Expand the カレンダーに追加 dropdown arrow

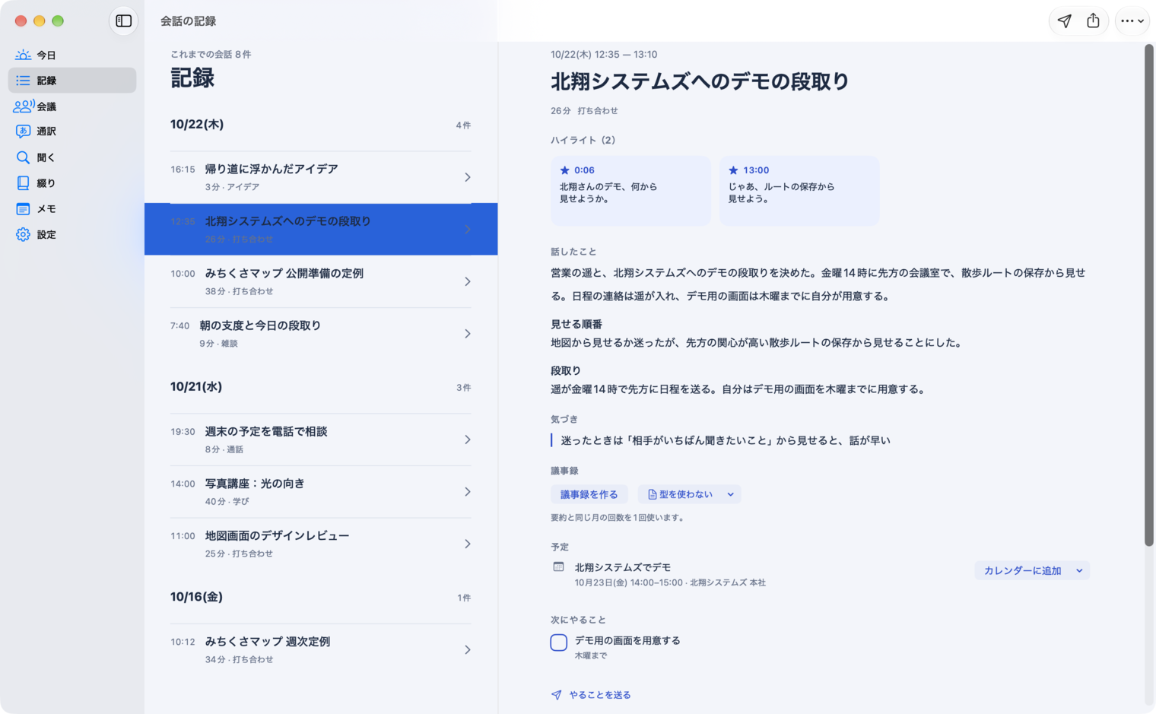coord(1079,571)
